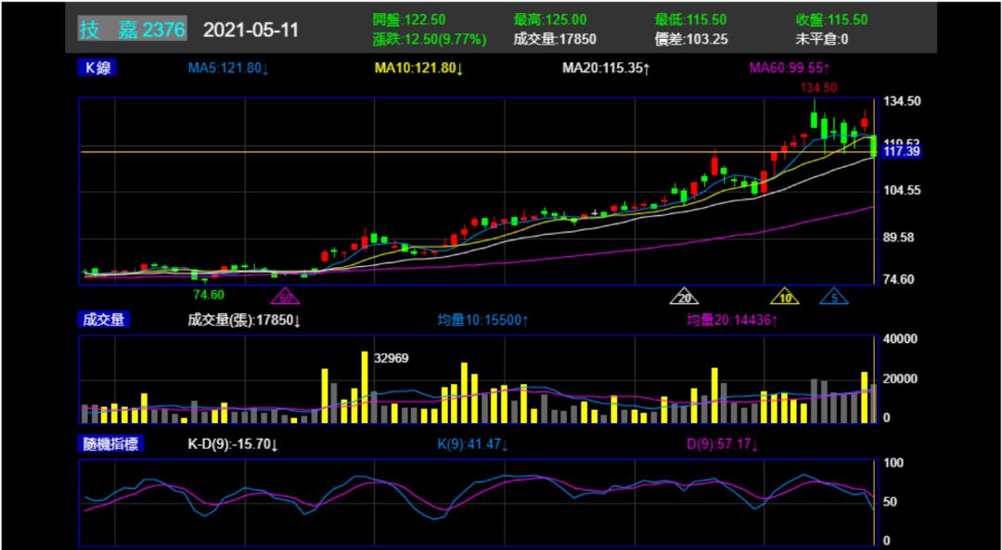This screenshot has height=550, width=1002.
Task: Click the K(9) stochastic value label
Action: (472, 445)
